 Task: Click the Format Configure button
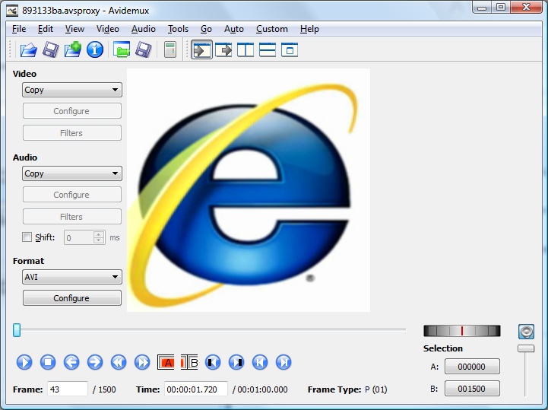(x=71, y=298)
